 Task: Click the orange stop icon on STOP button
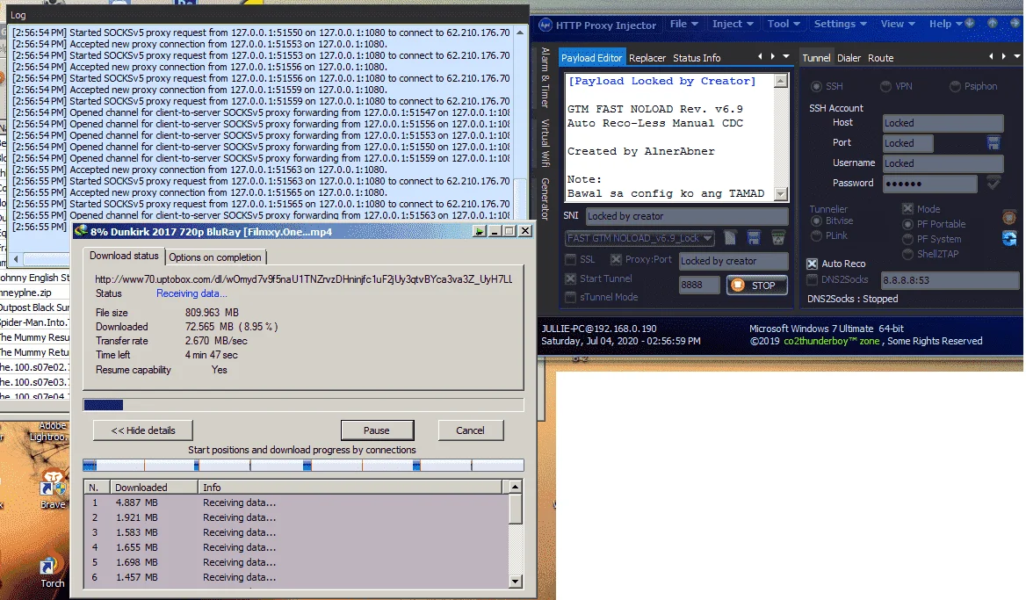[738, 286]
